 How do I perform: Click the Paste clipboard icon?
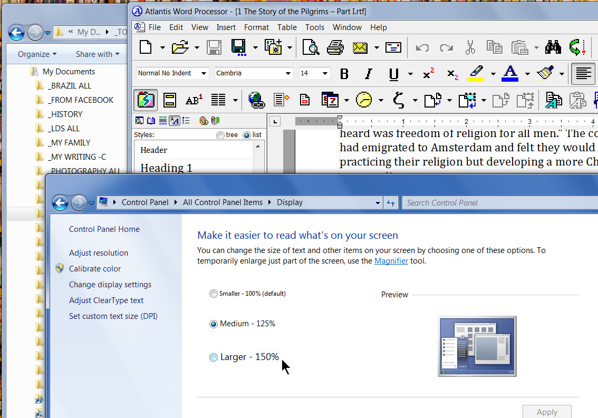click(519, 47)
